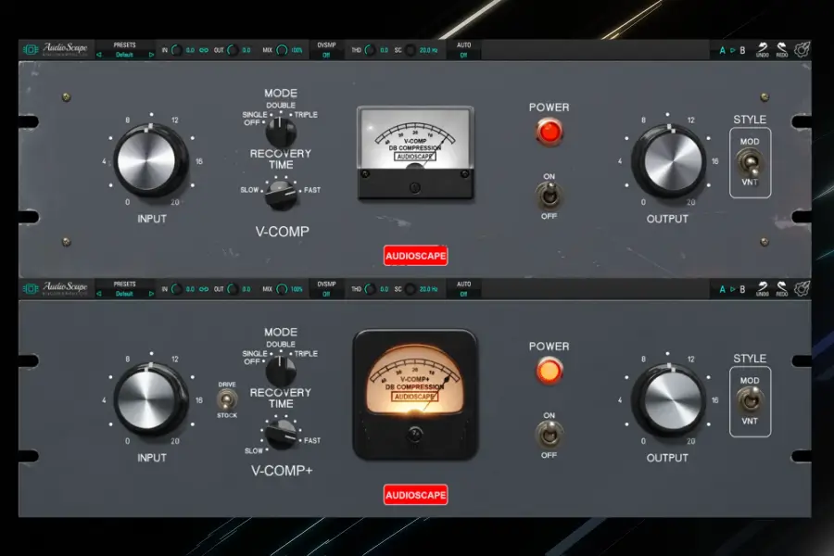Click the MODE selector knob on V-COMP+

click(x=281, y=371)
